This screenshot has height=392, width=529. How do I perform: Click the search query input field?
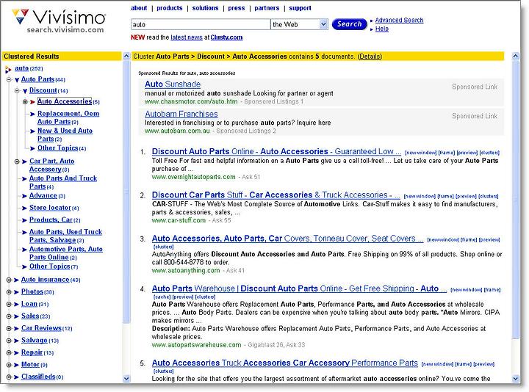point(201,24)
